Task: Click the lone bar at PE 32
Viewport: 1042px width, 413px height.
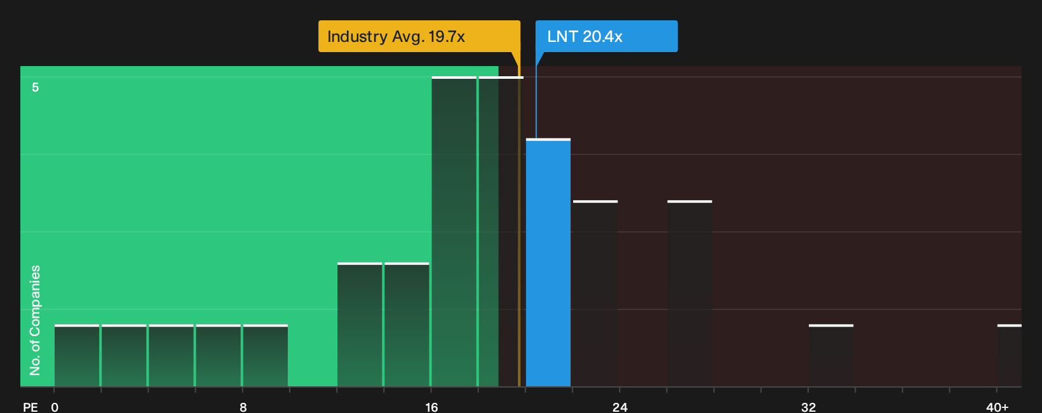Action: point(831,356)
